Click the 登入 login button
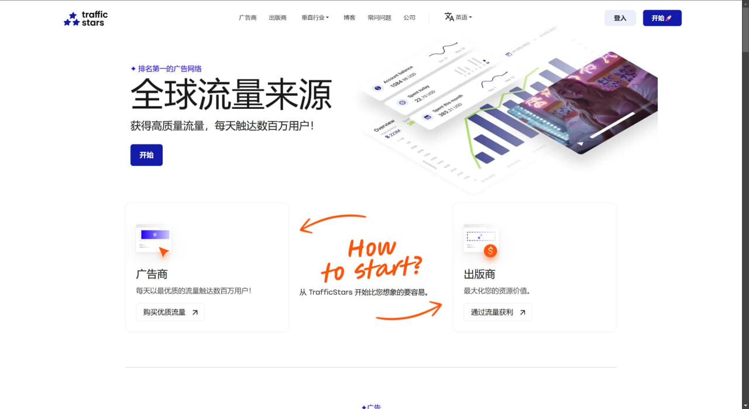 click(620, 18)
